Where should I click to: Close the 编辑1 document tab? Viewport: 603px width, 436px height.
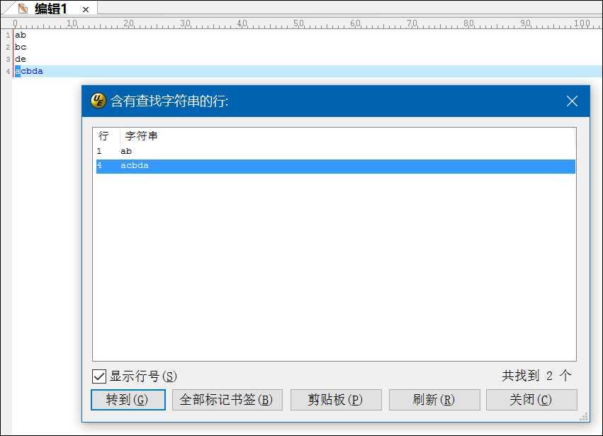[84, 9]
